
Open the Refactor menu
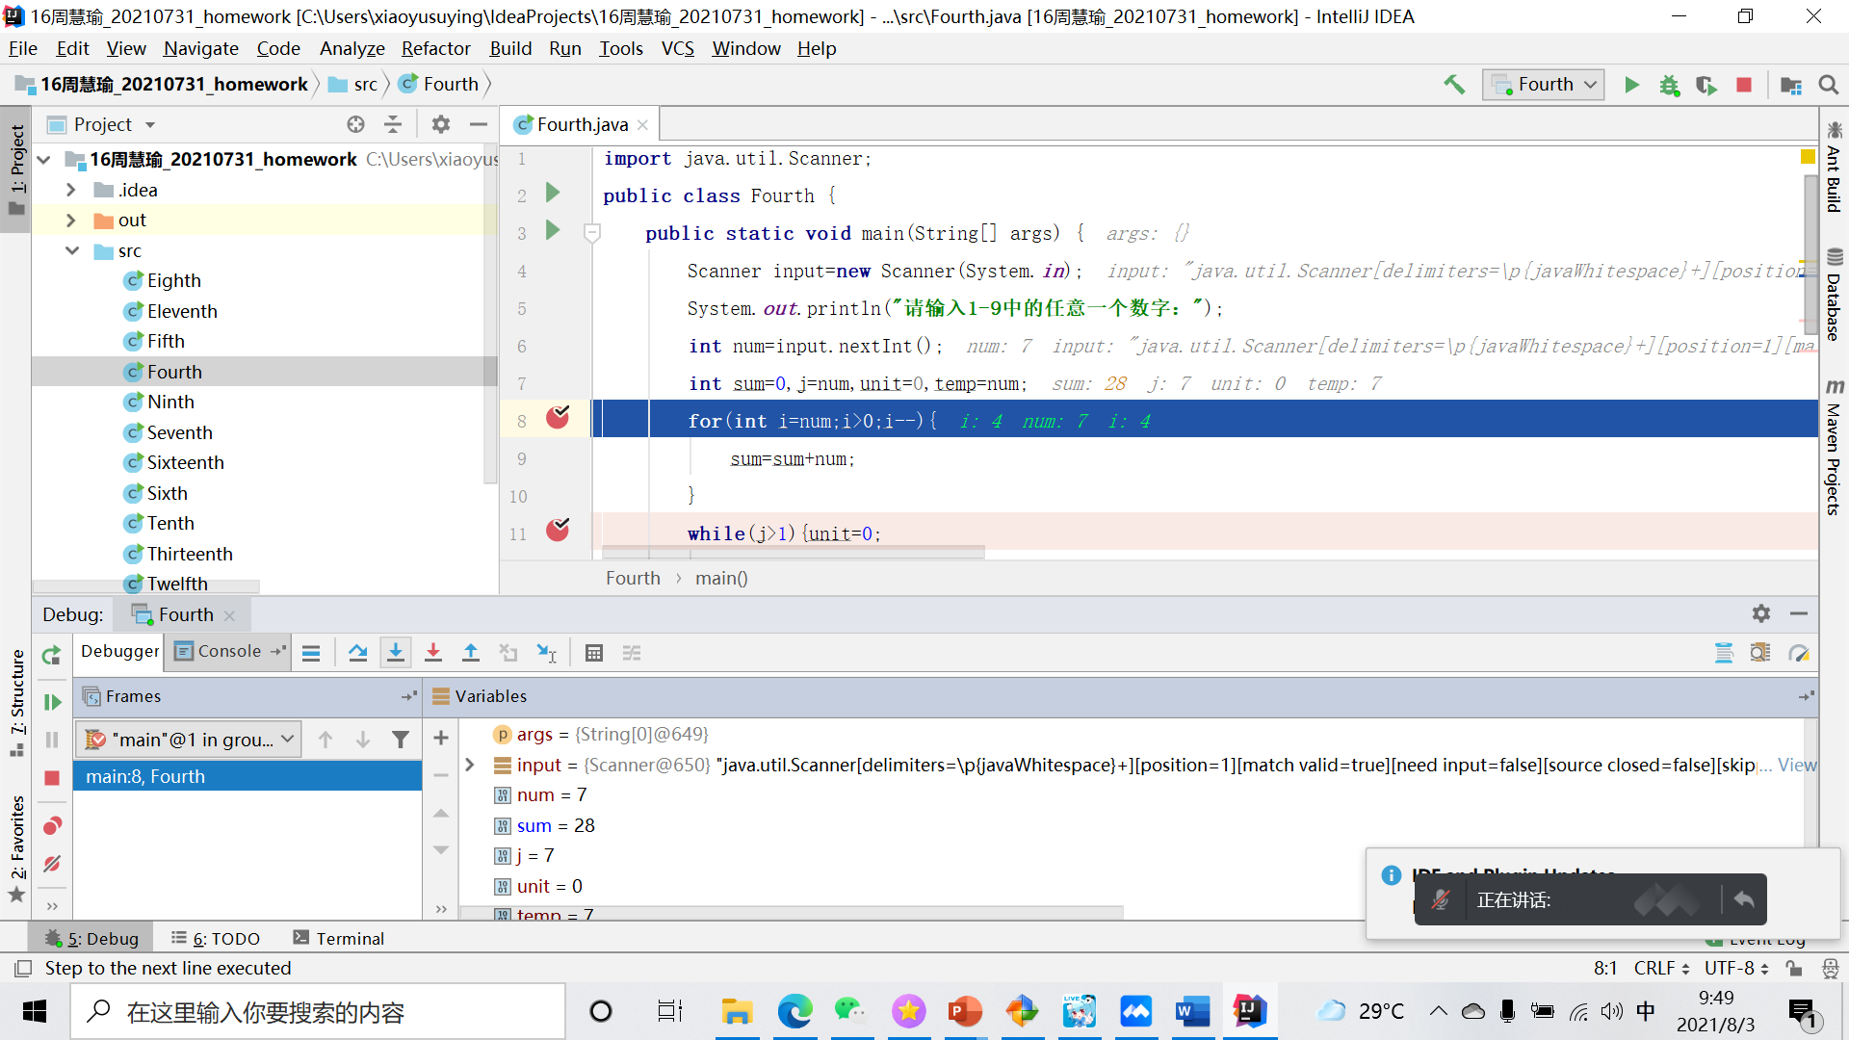pos(435,48)
